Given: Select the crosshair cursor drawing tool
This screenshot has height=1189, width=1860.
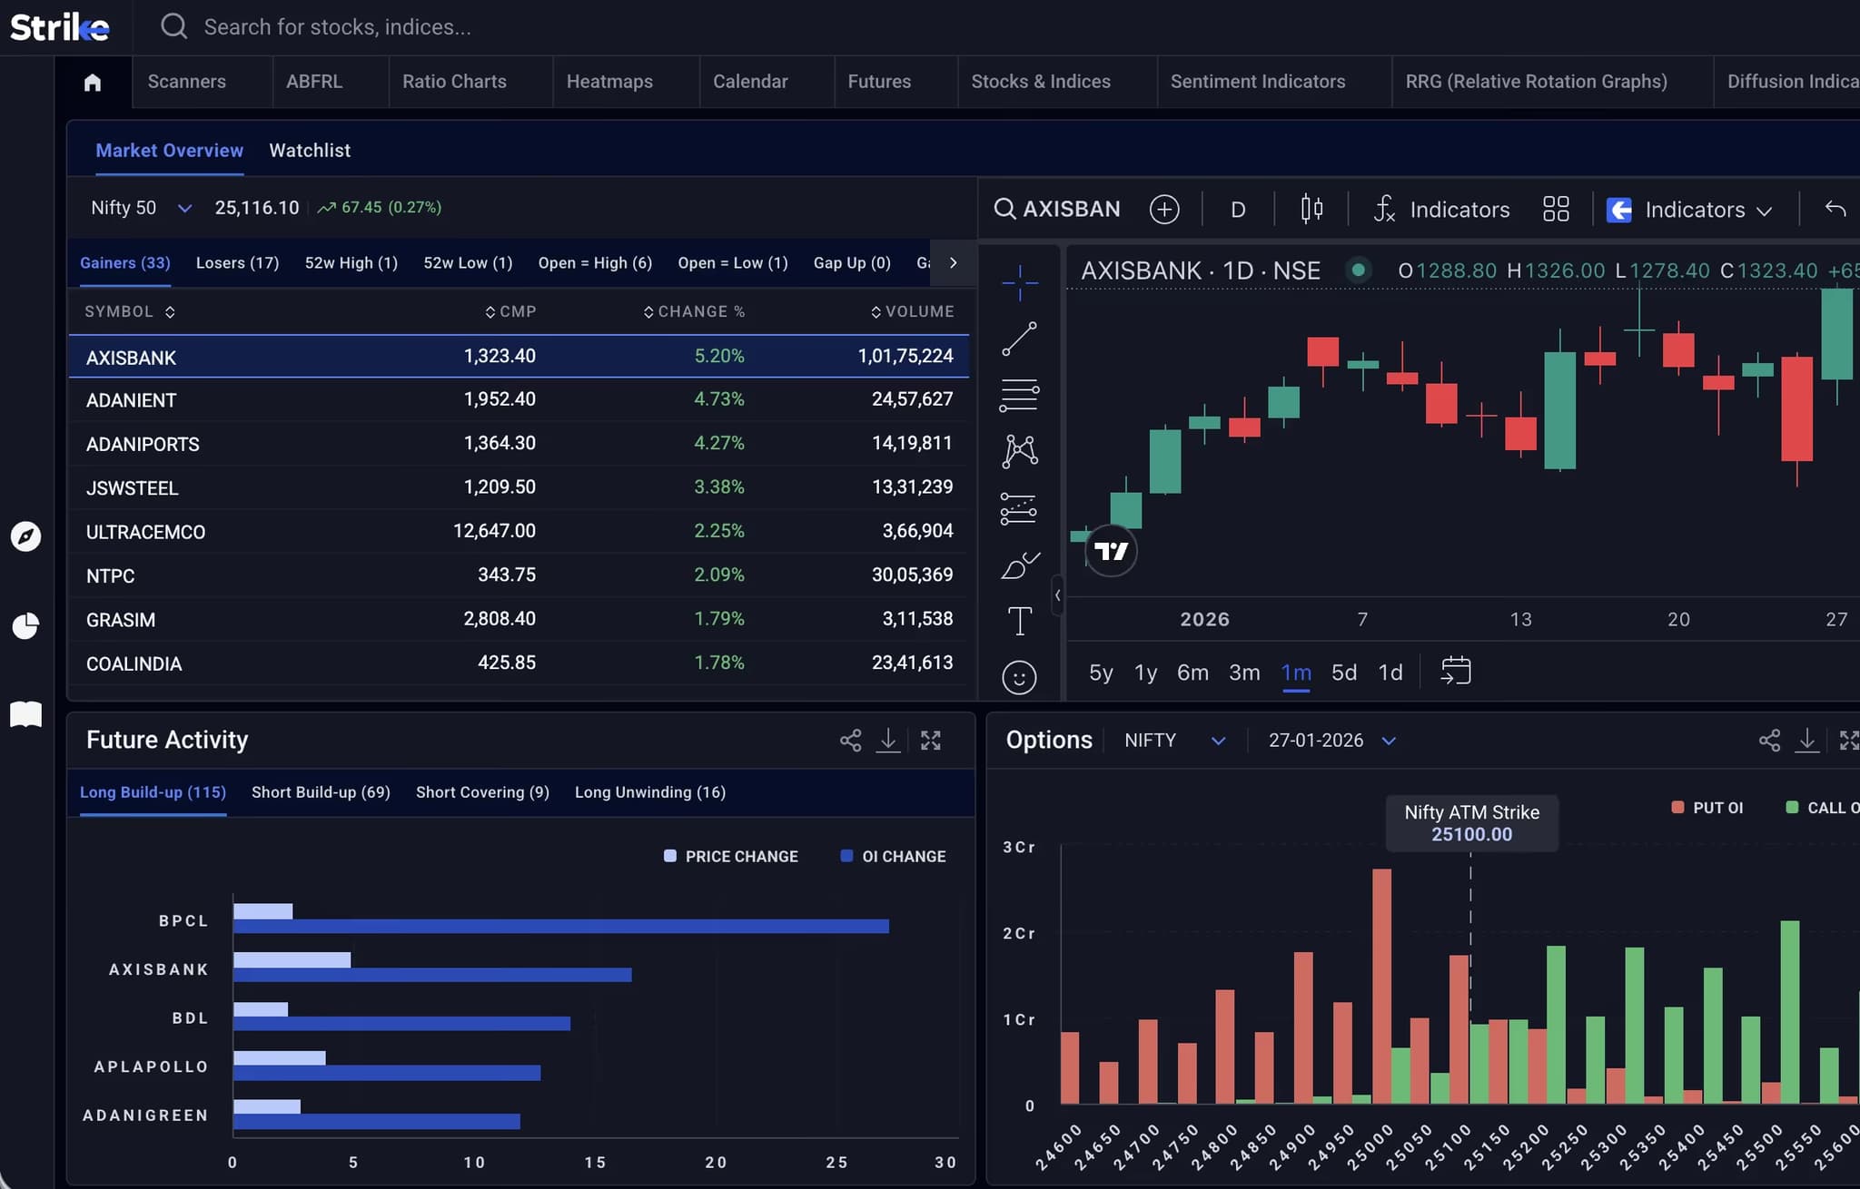Looking at the screenshot, I should pyautogui.click(x=1020, y=282).
